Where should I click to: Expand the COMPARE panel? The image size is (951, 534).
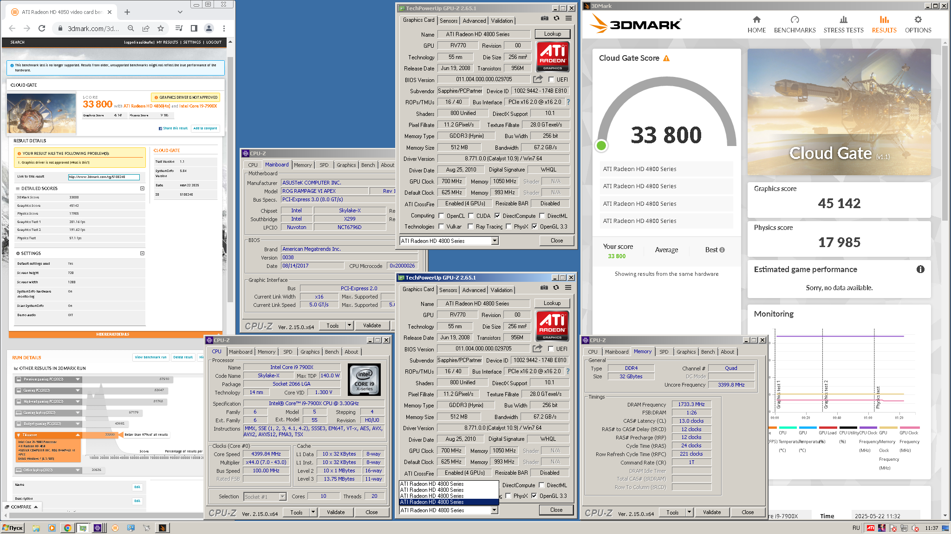click(22, 507)
